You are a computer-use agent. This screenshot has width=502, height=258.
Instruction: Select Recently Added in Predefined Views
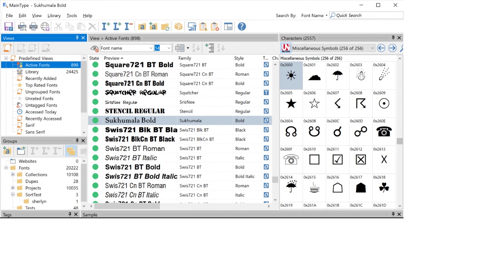41,78
